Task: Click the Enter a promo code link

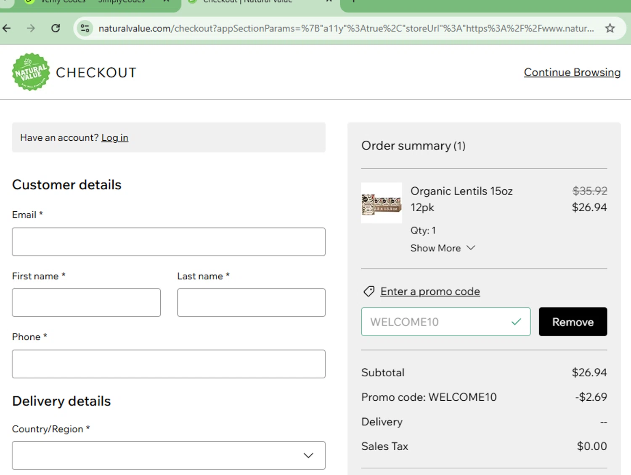Action: pos(430,291)
